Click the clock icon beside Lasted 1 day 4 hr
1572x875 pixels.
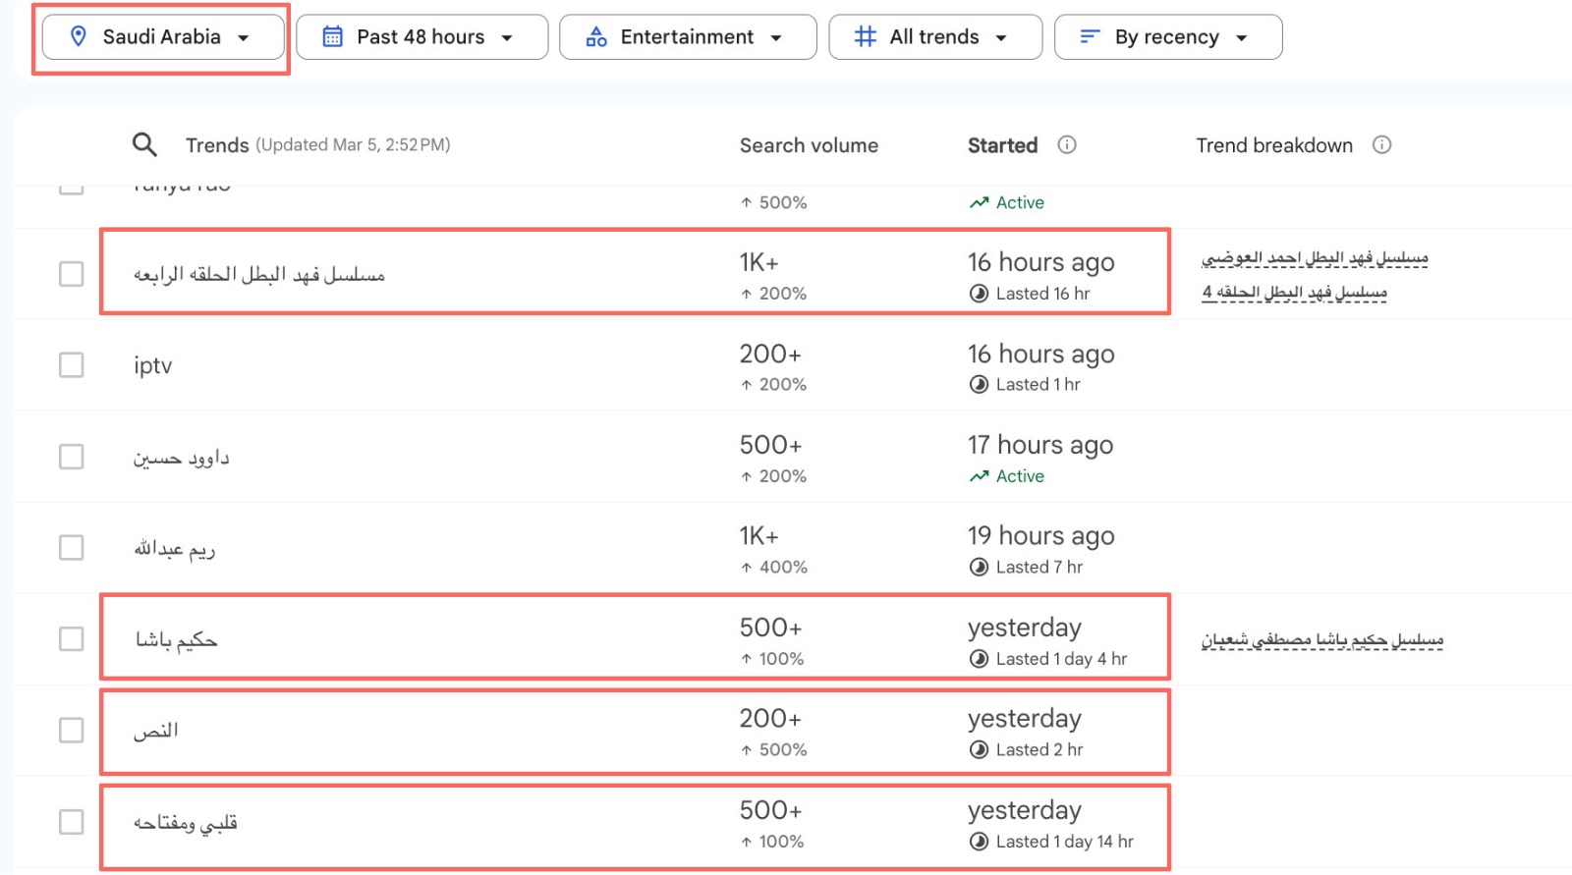click(979, 659)
